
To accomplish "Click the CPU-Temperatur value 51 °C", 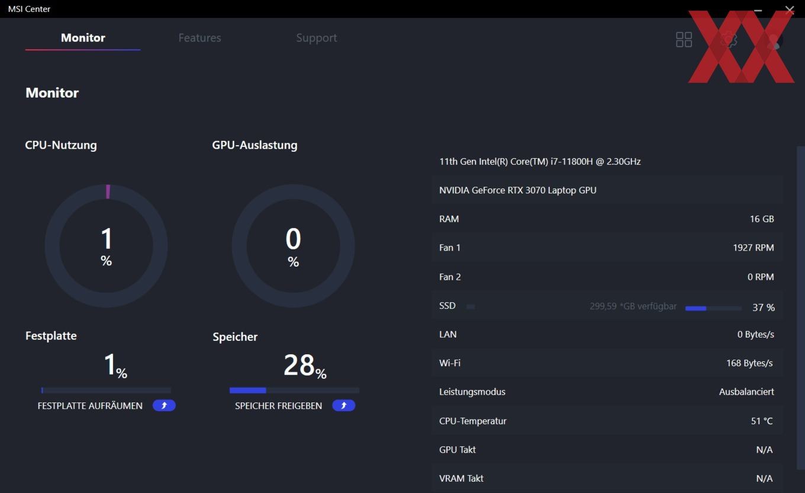I will 762,421.
